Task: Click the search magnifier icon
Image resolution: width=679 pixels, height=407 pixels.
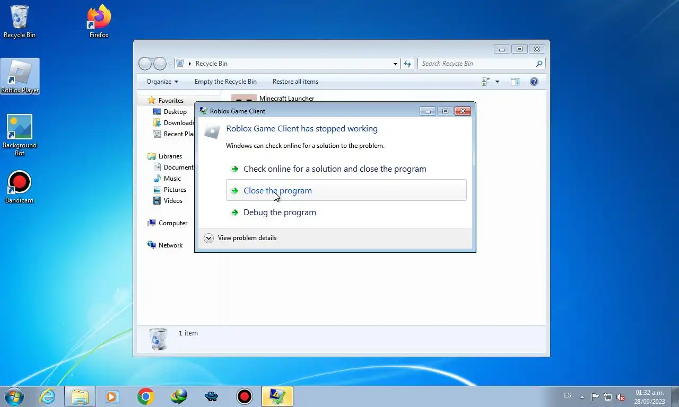Action: [x=539, y=64]
